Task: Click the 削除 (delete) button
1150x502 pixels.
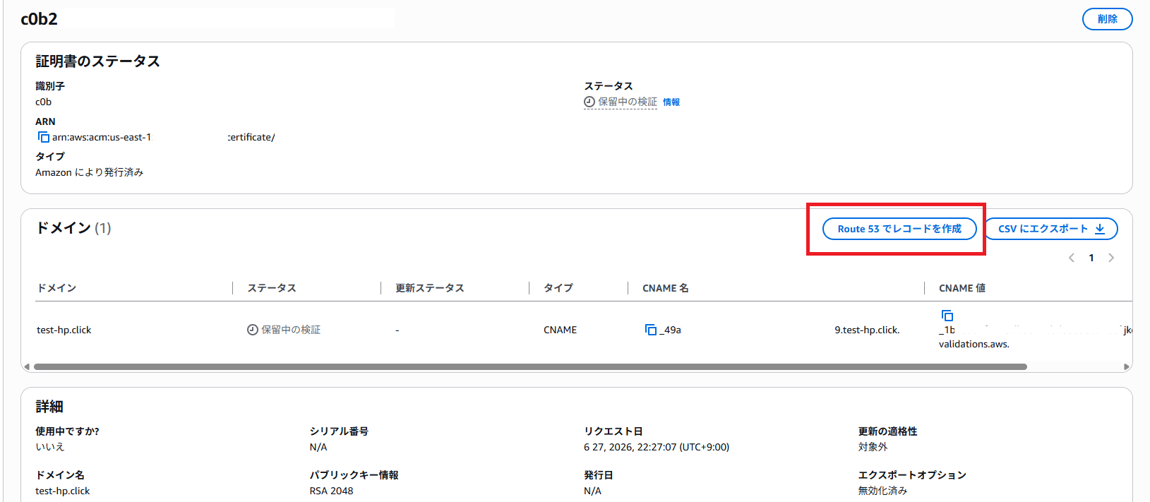Action: pyautogui.click(x=1107, y=19)
